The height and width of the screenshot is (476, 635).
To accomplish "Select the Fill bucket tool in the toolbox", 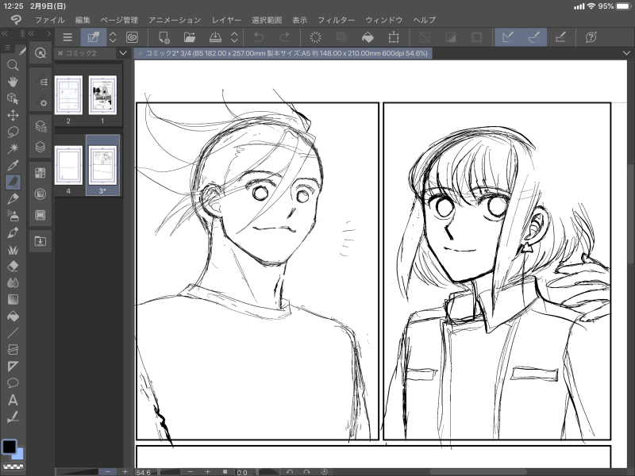I will [13, 316].
